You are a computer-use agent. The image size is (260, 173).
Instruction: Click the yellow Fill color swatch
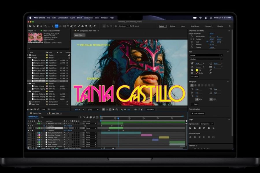(x=197, y=70)
